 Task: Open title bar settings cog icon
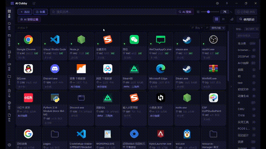click(217, 3)
